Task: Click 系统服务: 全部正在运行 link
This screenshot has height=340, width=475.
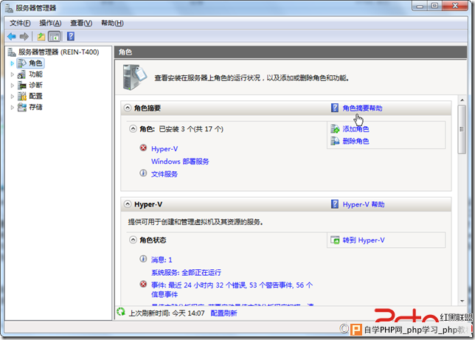Action: [x=187, y=272]
